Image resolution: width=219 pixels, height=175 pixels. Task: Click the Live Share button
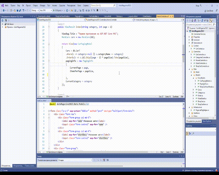tap(209, 11)
